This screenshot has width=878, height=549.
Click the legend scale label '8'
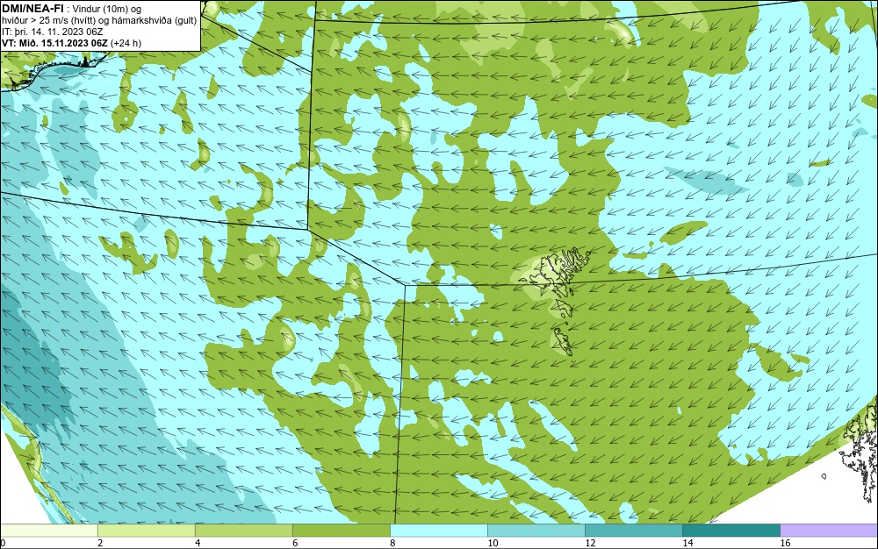[392, 543]
